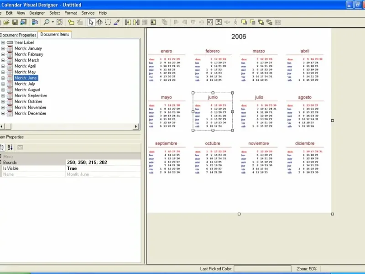Expand the Month: December tree node
The image size is (365, 274).
pyautogui.click(x=3, y=113)
